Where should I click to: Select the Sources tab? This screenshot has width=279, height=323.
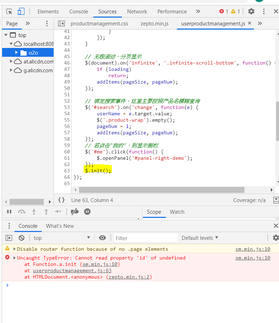pos(107,12)
